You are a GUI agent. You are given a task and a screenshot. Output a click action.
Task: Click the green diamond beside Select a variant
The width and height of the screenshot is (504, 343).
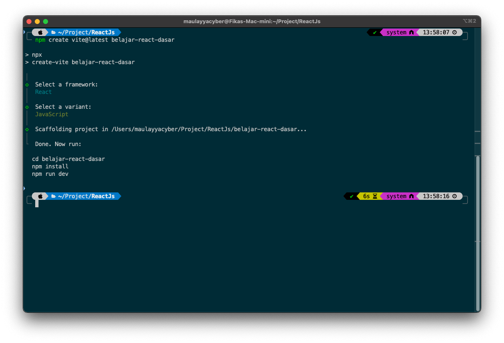coord(27,107)
